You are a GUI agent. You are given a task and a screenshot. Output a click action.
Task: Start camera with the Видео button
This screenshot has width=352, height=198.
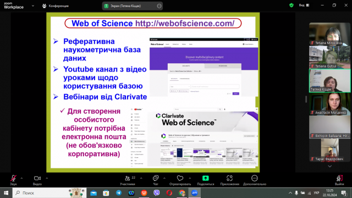[x=37, y=180]
